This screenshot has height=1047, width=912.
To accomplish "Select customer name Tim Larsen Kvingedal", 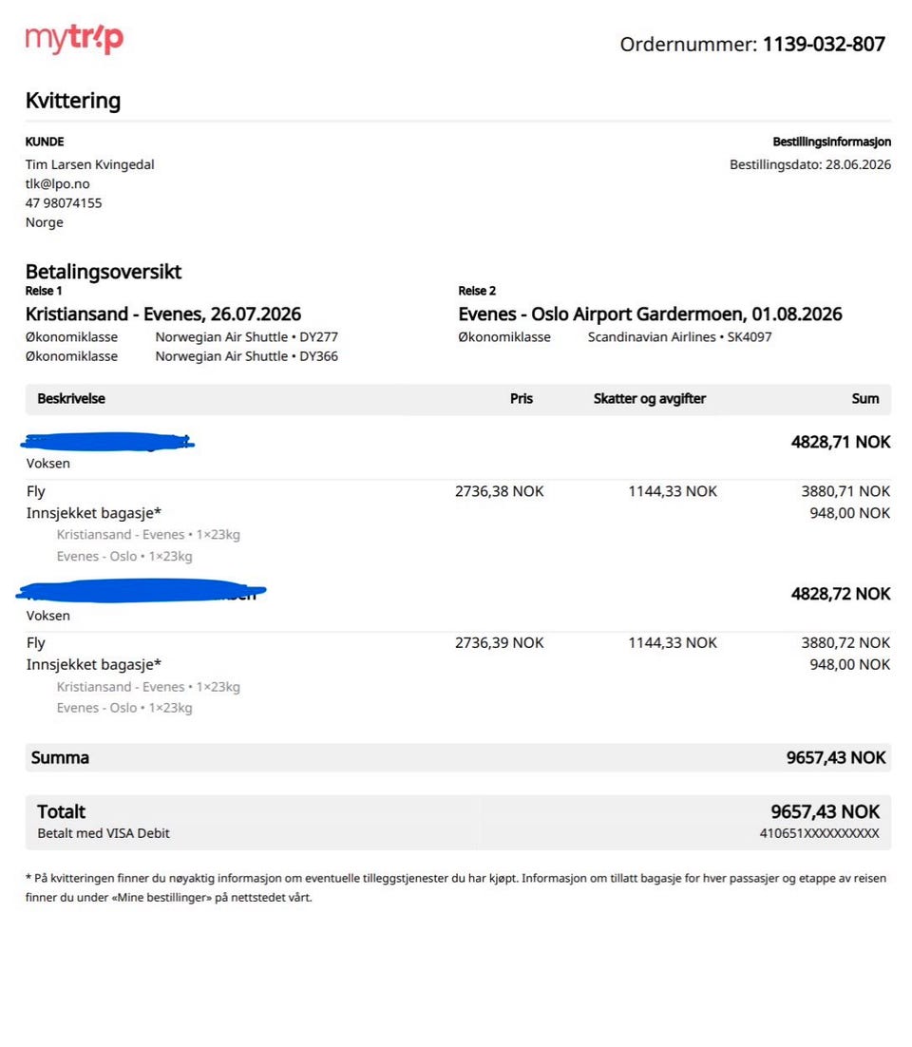I will 89,164.
